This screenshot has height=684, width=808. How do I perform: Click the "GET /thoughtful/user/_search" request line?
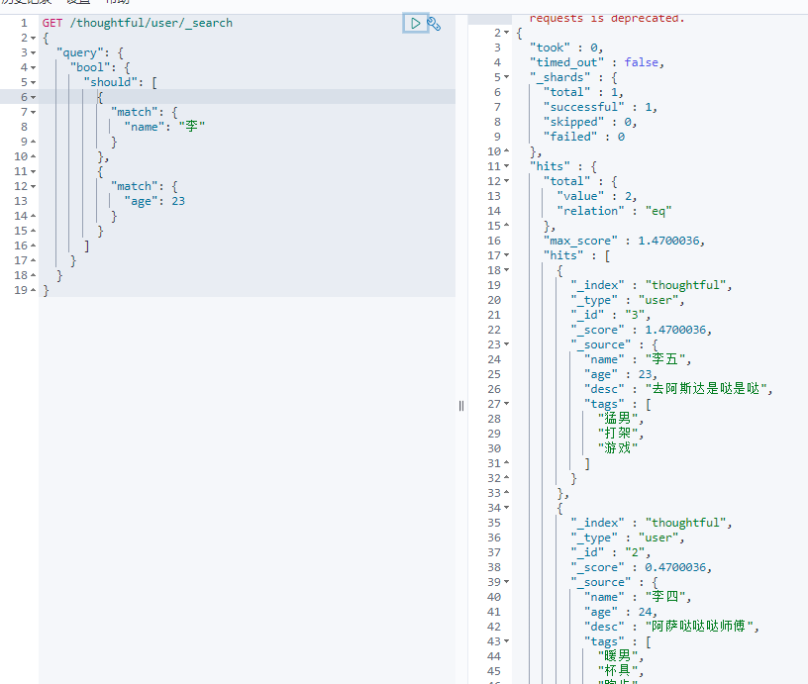click(137, 23)
